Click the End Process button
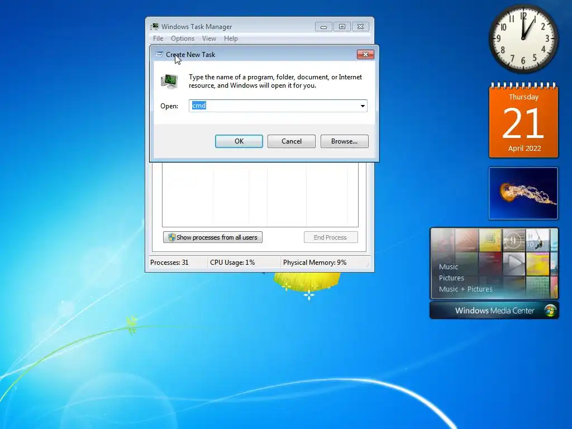The width and height of the screenshot is (572, 429). (x=331, y=237)
